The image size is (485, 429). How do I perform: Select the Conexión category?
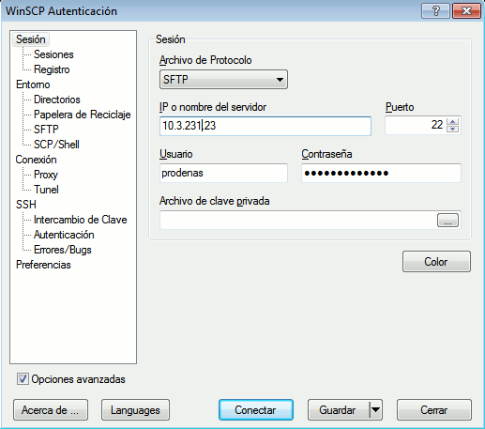[36, 160]
